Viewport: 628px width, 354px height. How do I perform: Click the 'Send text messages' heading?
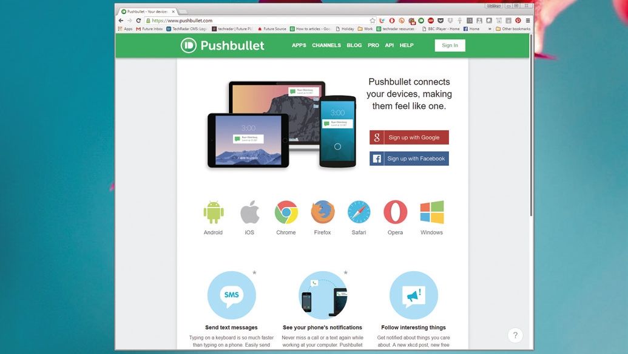coord(232,327)
